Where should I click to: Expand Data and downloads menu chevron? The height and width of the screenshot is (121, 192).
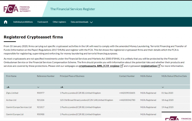[91, 22]
